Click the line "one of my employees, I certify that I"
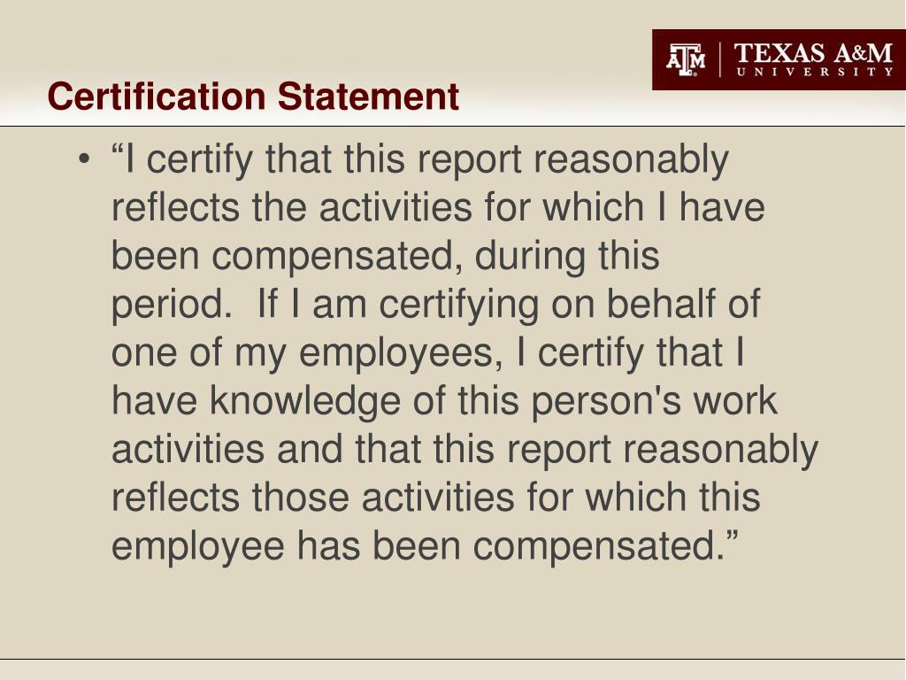 pyautogui.click(x=428, y=352)
